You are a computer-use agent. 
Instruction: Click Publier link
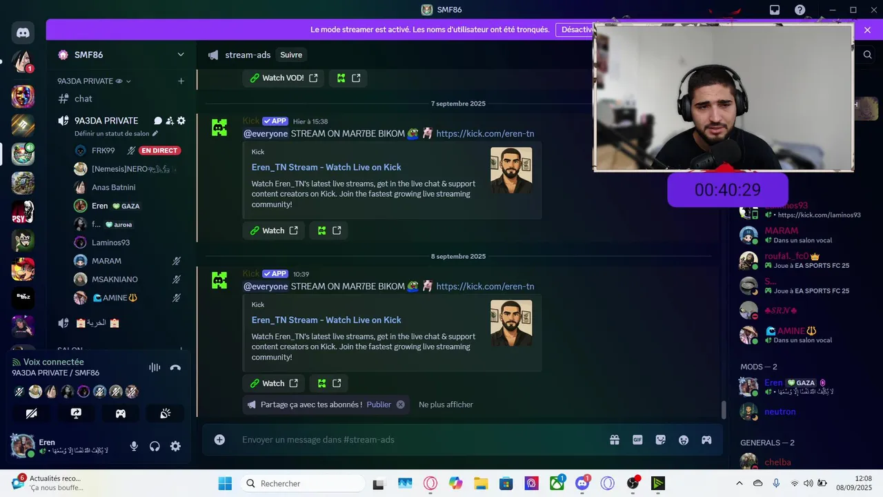(x=379, y=405)
